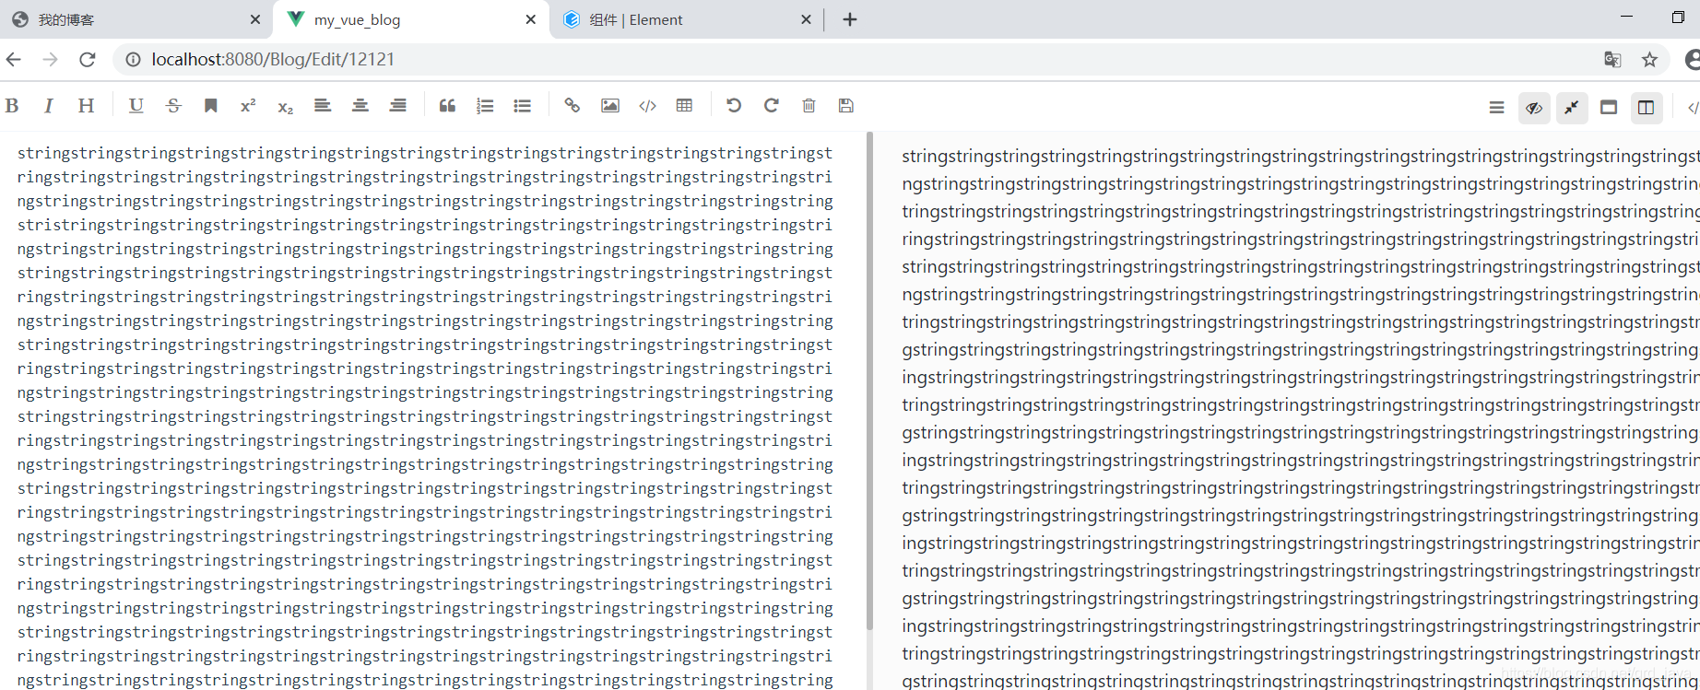1700x690 pixels.
Task: Close the 组件 | Element tab
Action: click(x=807, y=19)
